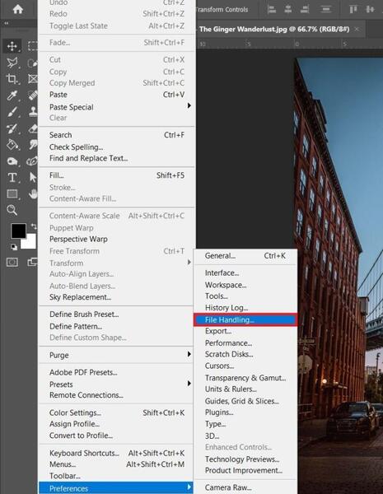Select the Eraser tool
This screenshot has width=383, height=494.
[33, 128]
